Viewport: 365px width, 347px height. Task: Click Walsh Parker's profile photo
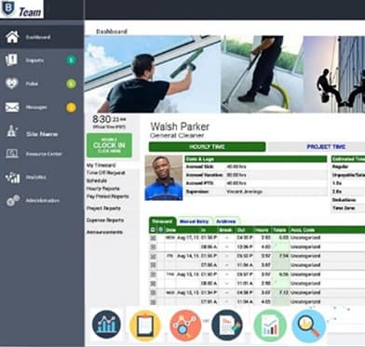164,178
